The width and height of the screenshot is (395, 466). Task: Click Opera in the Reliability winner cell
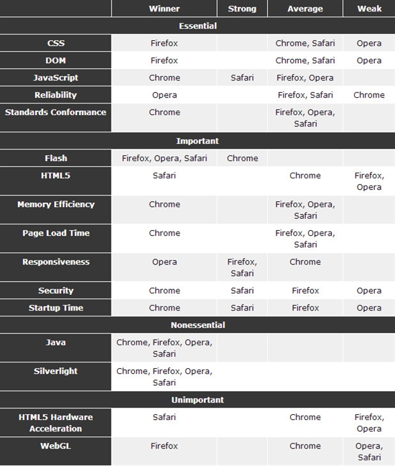(164, 95)
